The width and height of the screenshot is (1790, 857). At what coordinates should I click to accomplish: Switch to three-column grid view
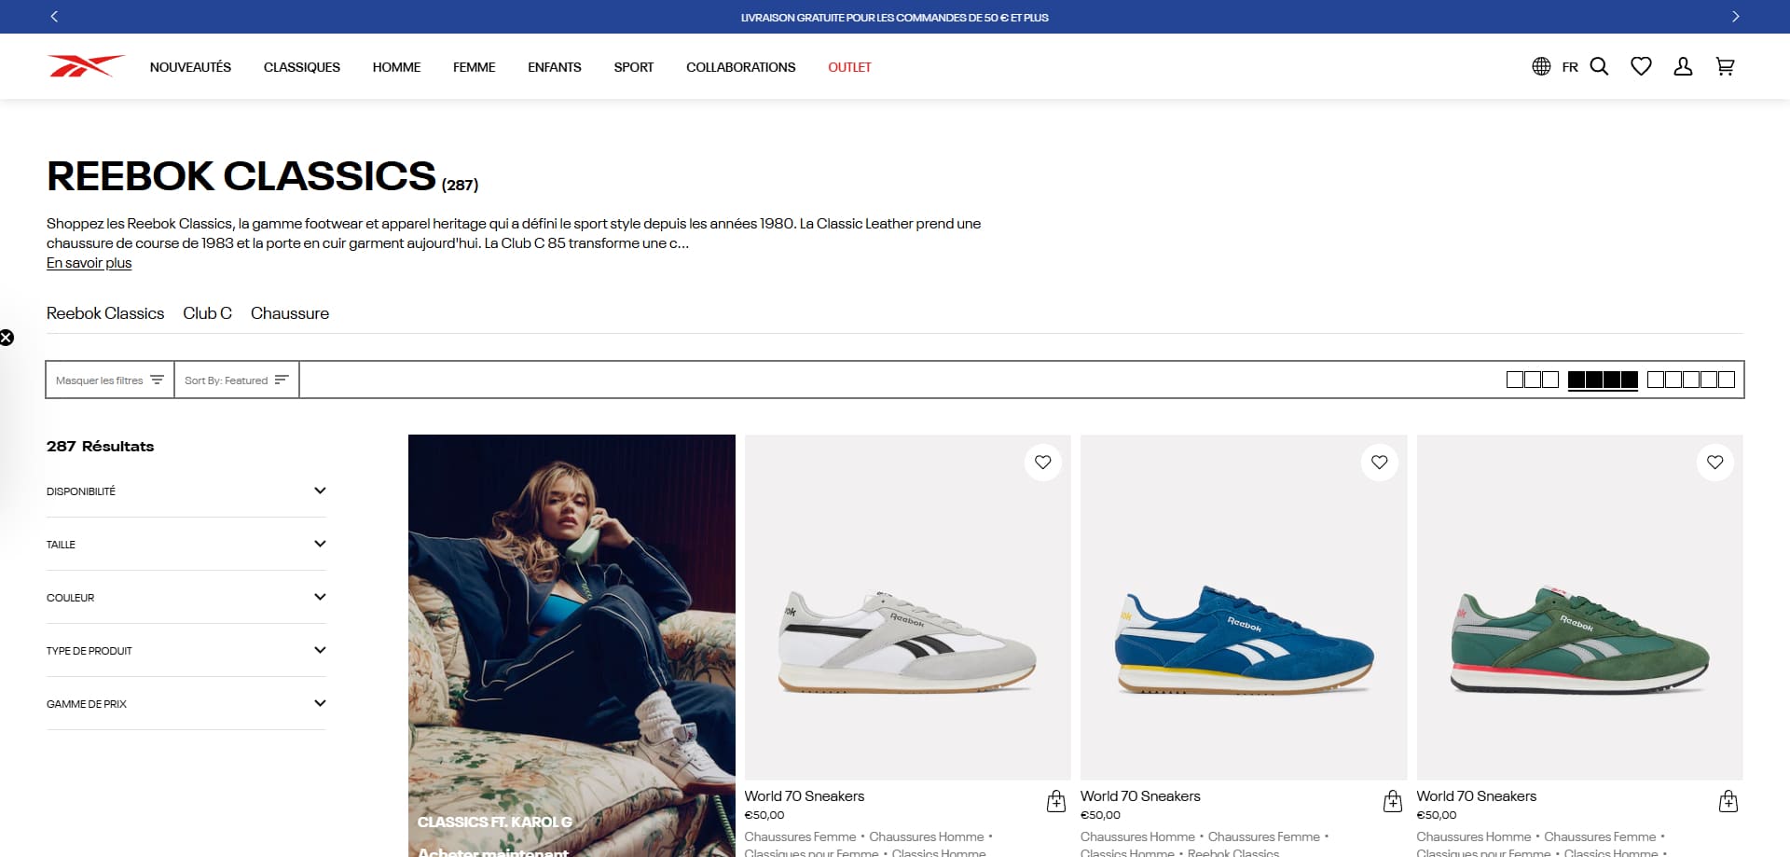point(1533,380)
